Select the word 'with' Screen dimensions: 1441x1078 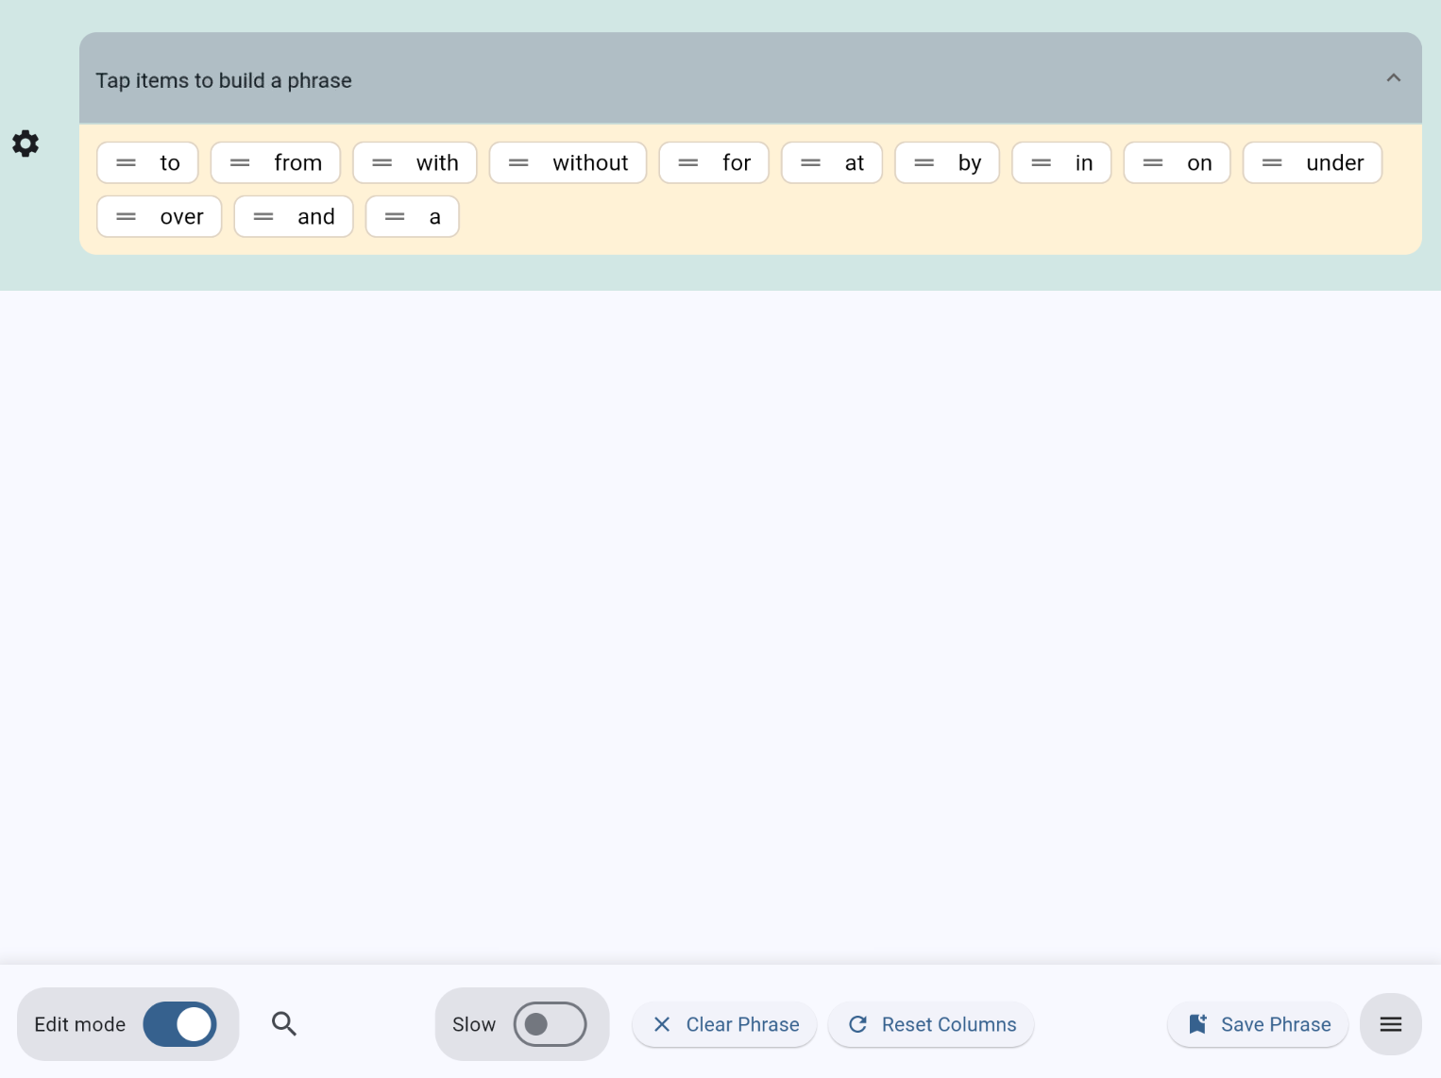437,163
